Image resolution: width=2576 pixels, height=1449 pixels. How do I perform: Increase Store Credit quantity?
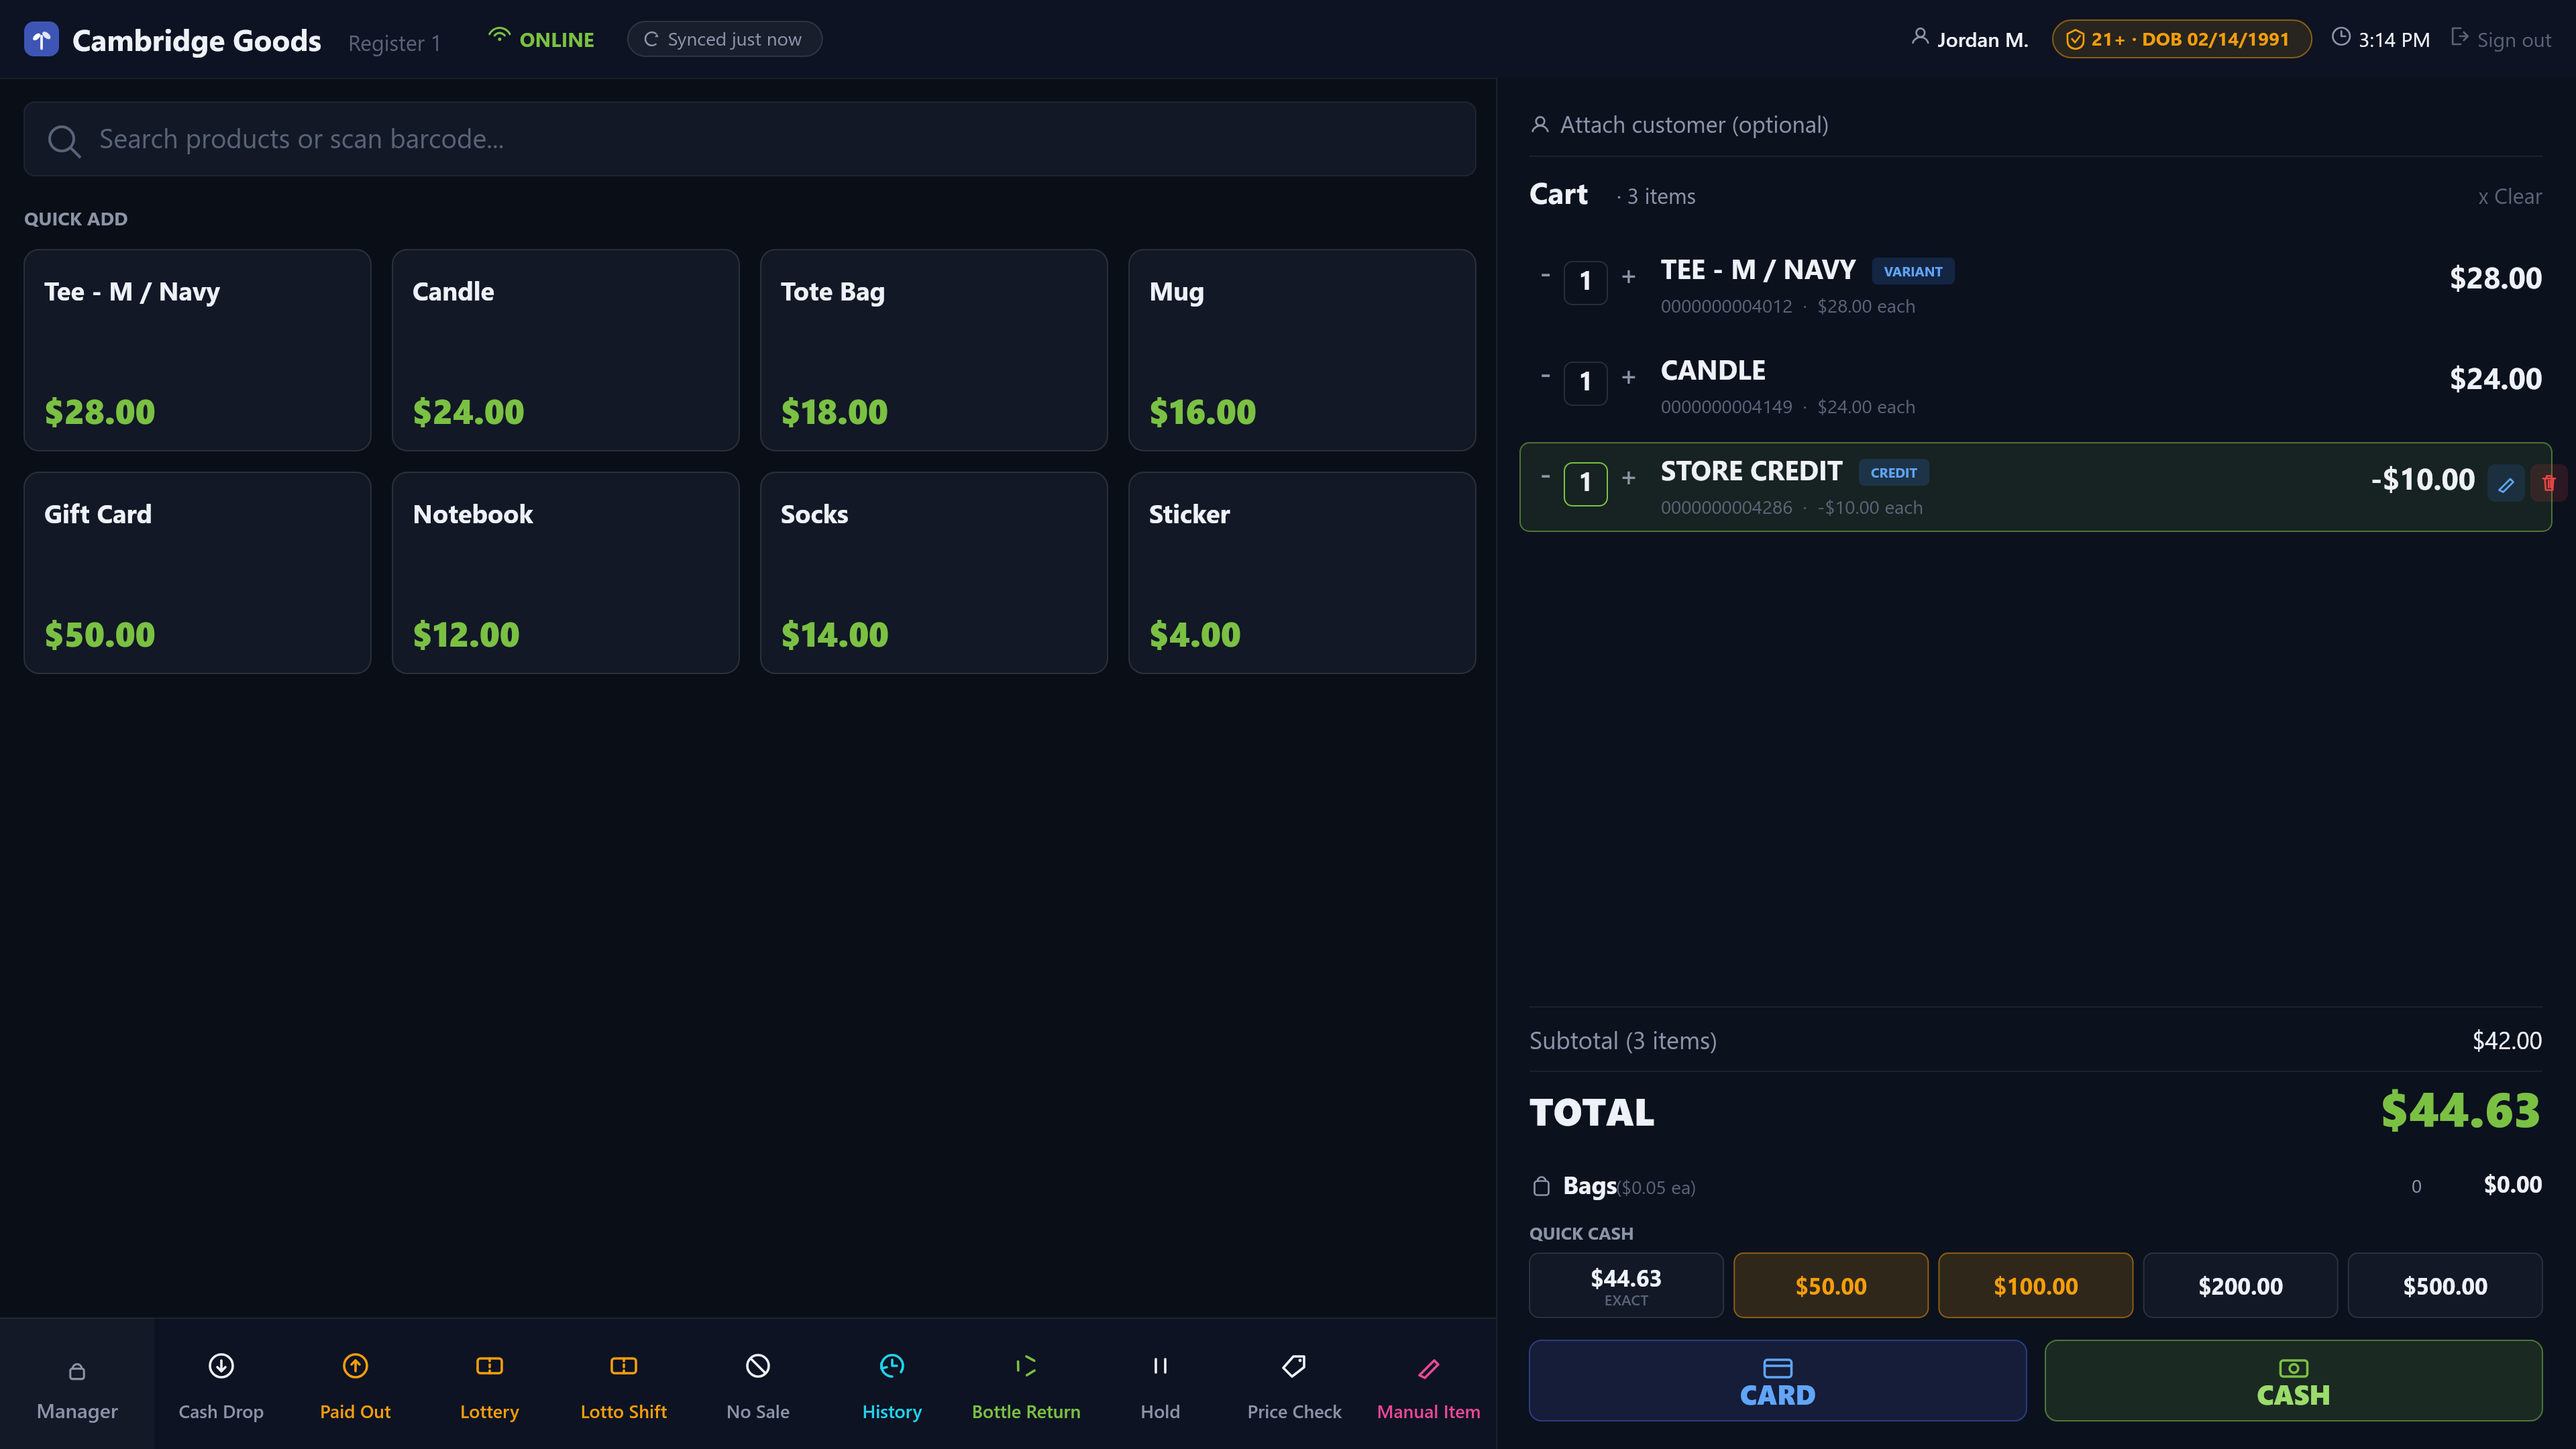(x=1628, y=478)
